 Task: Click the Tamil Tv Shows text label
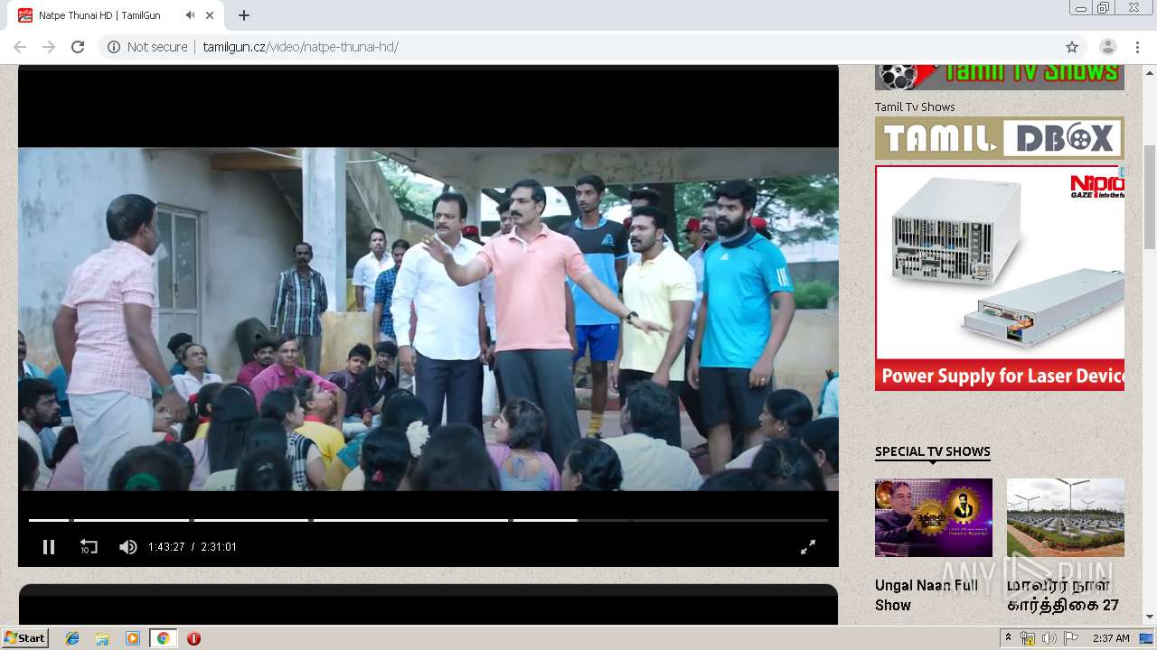coord(915,107)
